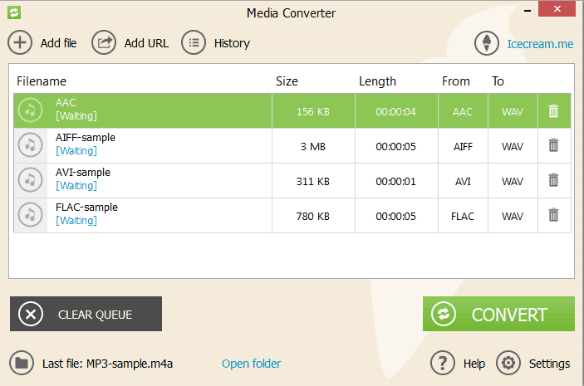Open the Icecream.me link
Viewport: 584px width, 386px height.
tap(540, 44)
